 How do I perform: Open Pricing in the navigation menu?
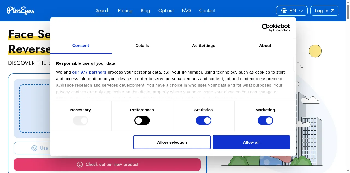[x=125, y=11]
